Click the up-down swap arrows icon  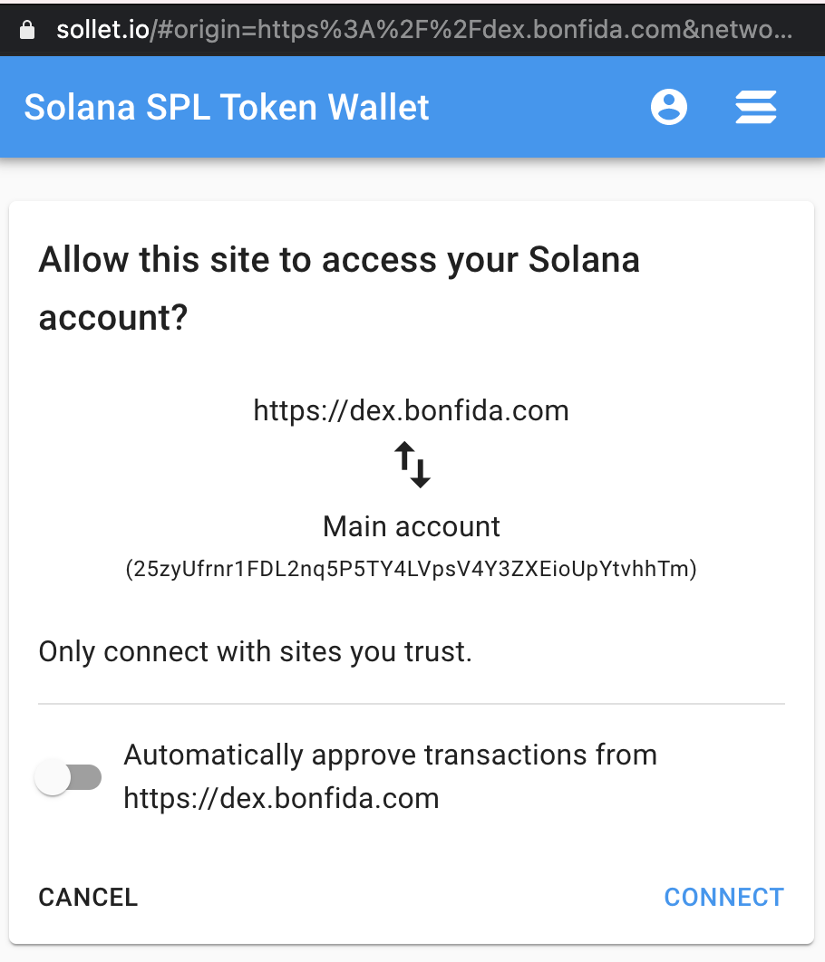point(412,465)
